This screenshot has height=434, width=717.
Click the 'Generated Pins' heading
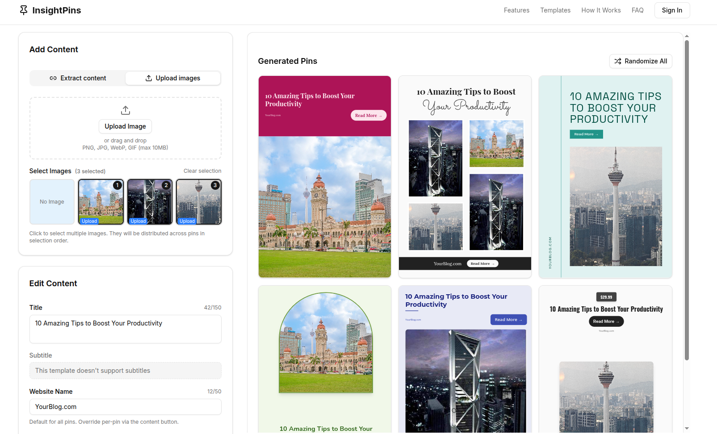[288, 61]
